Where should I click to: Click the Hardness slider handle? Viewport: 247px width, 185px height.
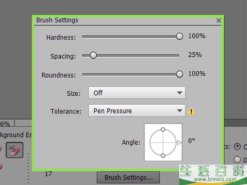[179, 36]
